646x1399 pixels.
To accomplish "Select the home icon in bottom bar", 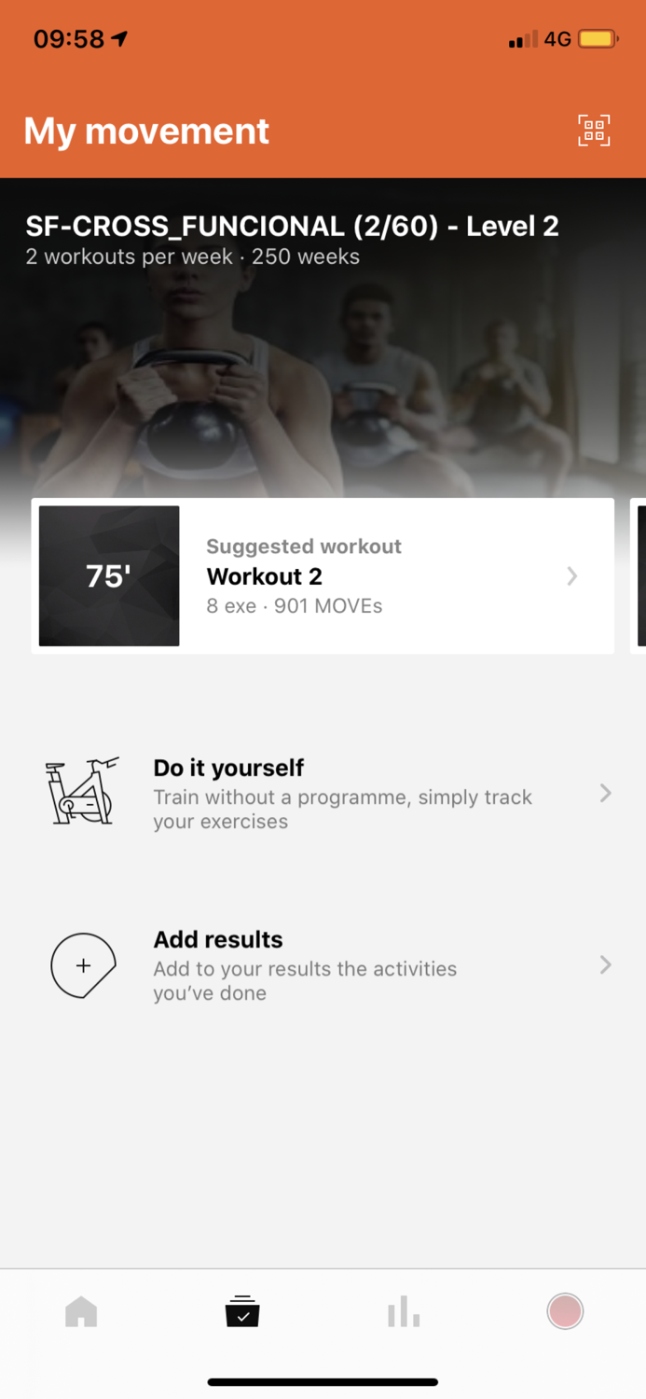I will [80, 1310].
